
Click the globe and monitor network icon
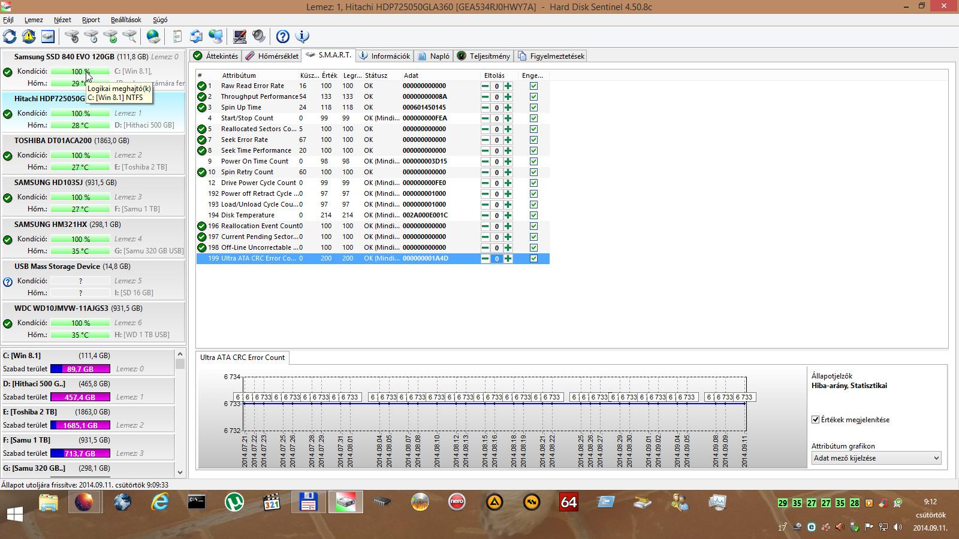pyautogui.click(x=216, y=37)
